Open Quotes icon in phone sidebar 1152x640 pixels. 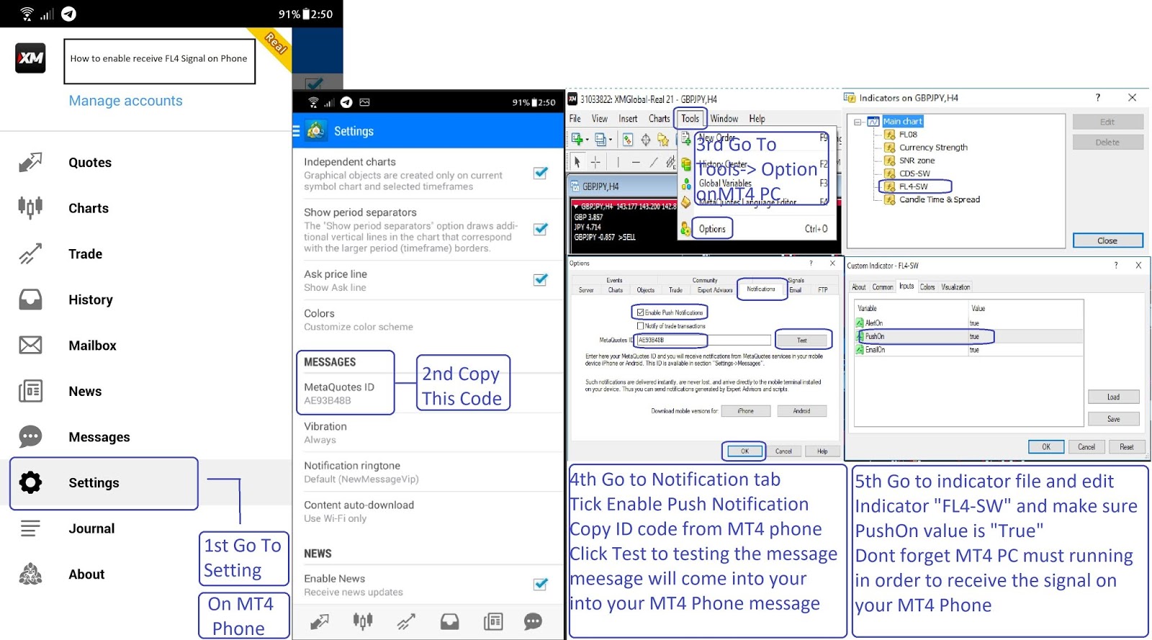pos(30,163)
